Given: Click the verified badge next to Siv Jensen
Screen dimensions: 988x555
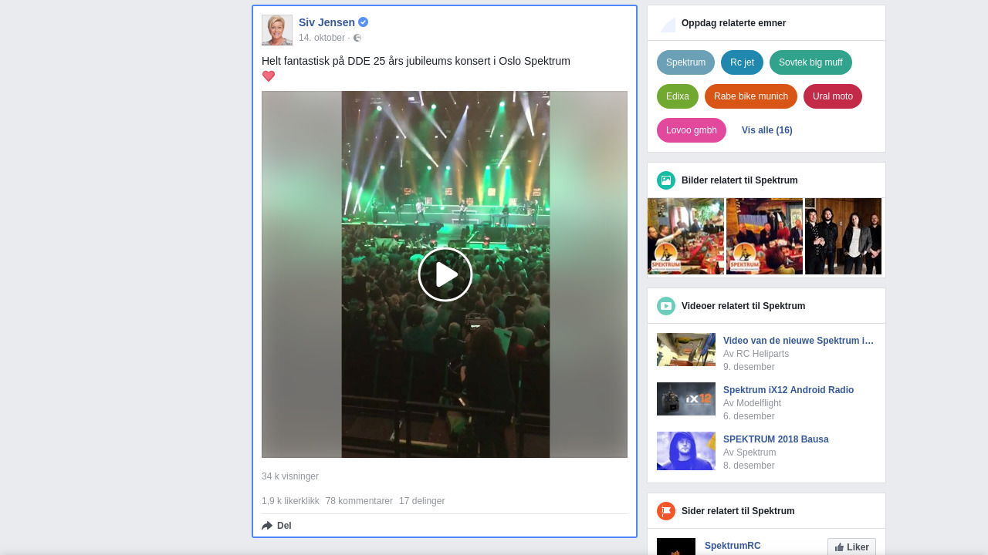Looking at the screenshot, I should pyautogui.click(x=363, y=22).
